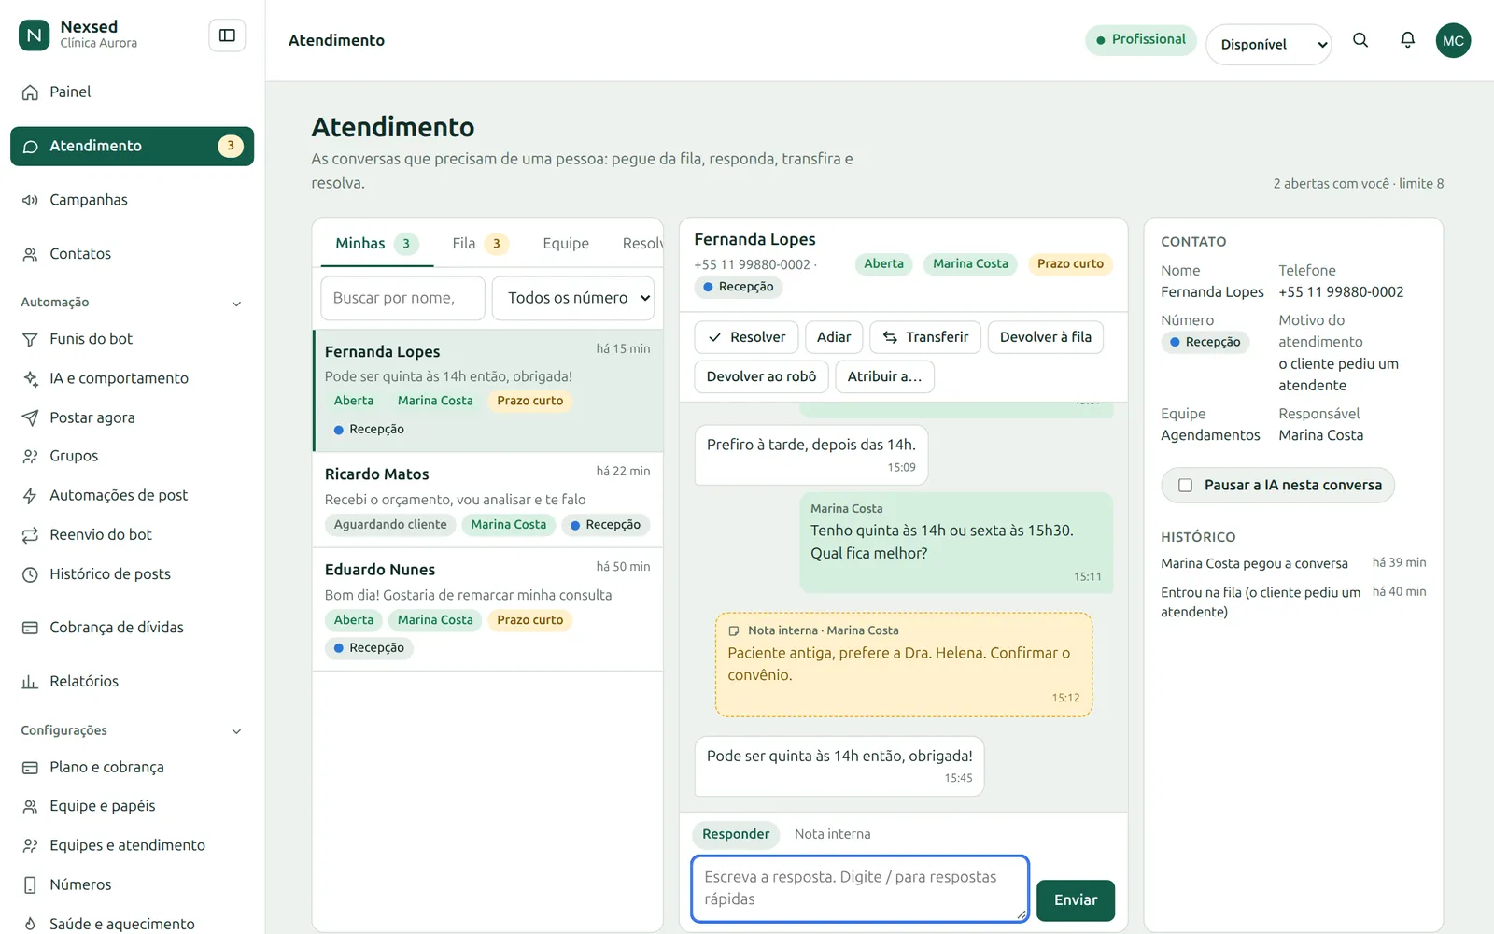Open IA e comportamento sparkle icon

pyautogui.click(x=30, y=378)
